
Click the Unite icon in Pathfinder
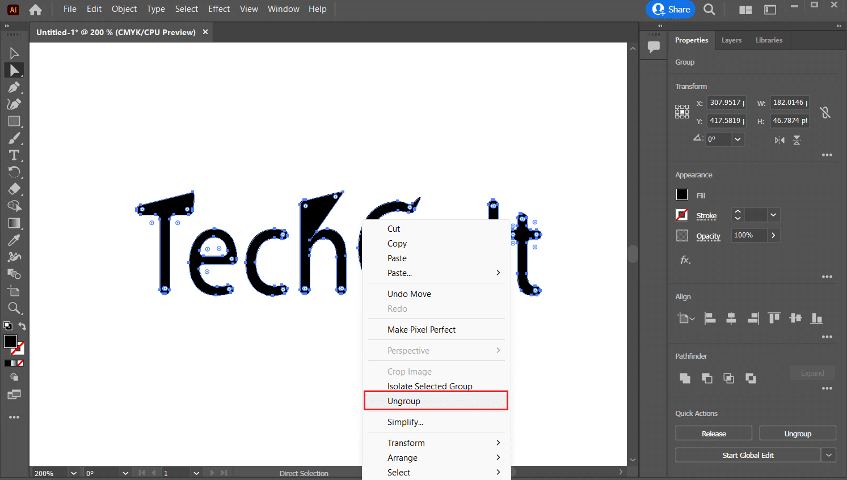click(685, 378)
